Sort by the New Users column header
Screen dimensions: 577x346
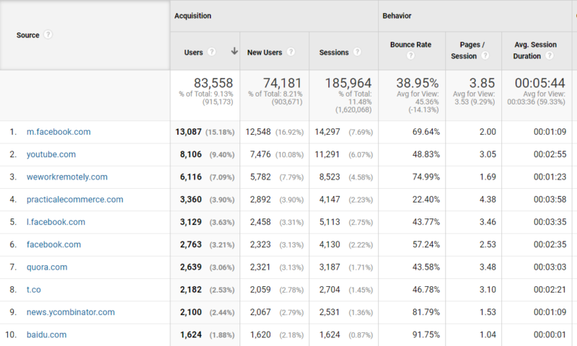coord(265,53)
